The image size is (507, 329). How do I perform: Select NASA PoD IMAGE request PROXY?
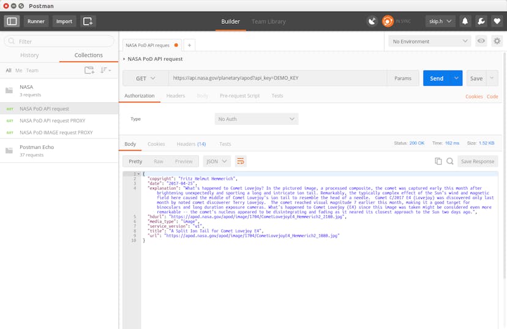(x=59, y=132)
